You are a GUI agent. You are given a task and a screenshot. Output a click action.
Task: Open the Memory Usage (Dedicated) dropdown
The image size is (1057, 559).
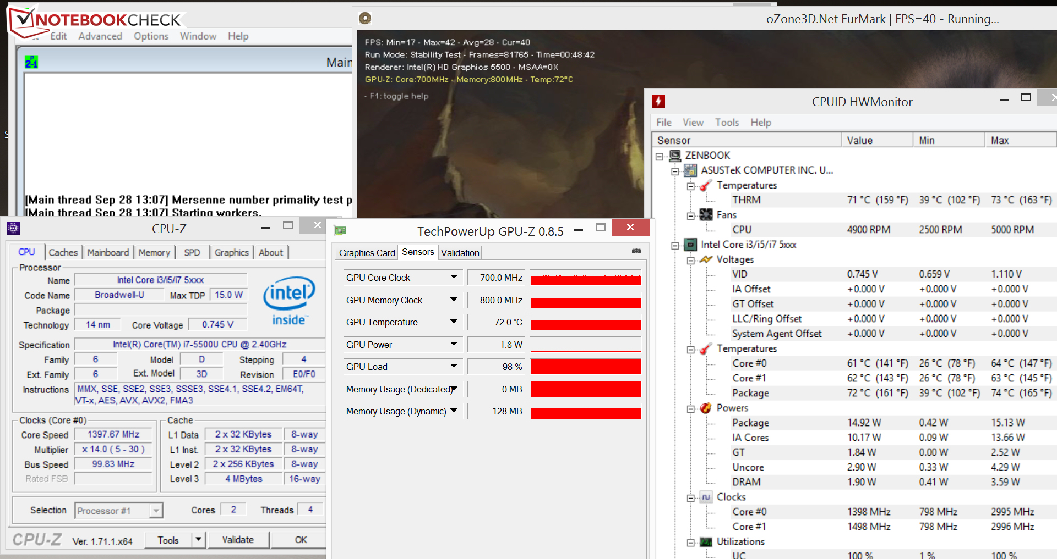click(x=454, y=389)
